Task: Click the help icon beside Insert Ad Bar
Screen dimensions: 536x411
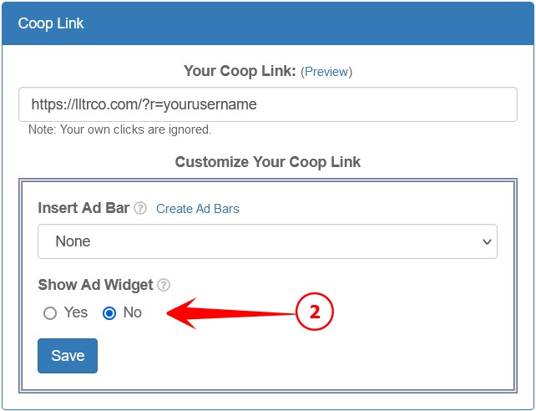Action: (140, 209)
